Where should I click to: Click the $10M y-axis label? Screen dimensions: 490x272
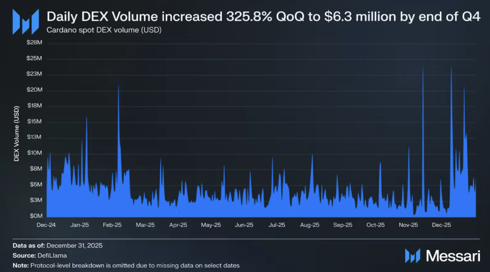click(34, 153)
